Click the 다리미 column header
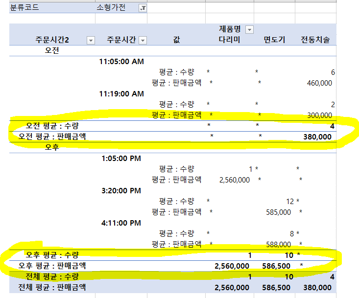Viewport: 359px width, 298px height. tap(229, 40)
